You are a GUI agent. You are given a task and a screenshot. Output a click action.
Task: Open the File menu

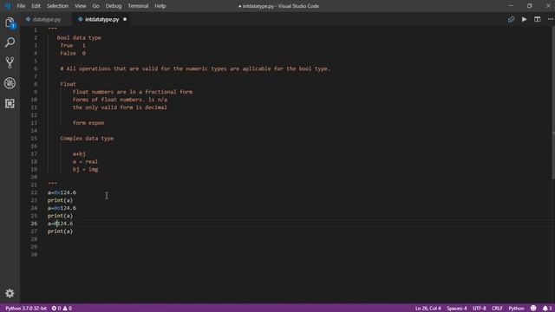point(21,6)
